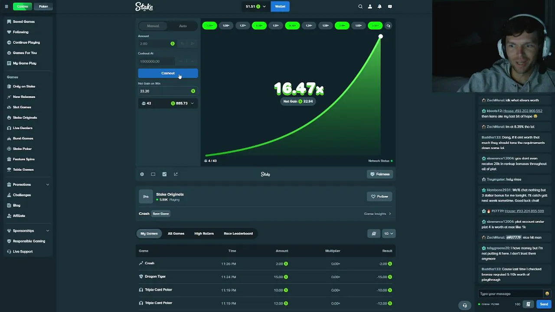Switch to Auto betting mode
This screenshot has width=555, height=312.
183,26
